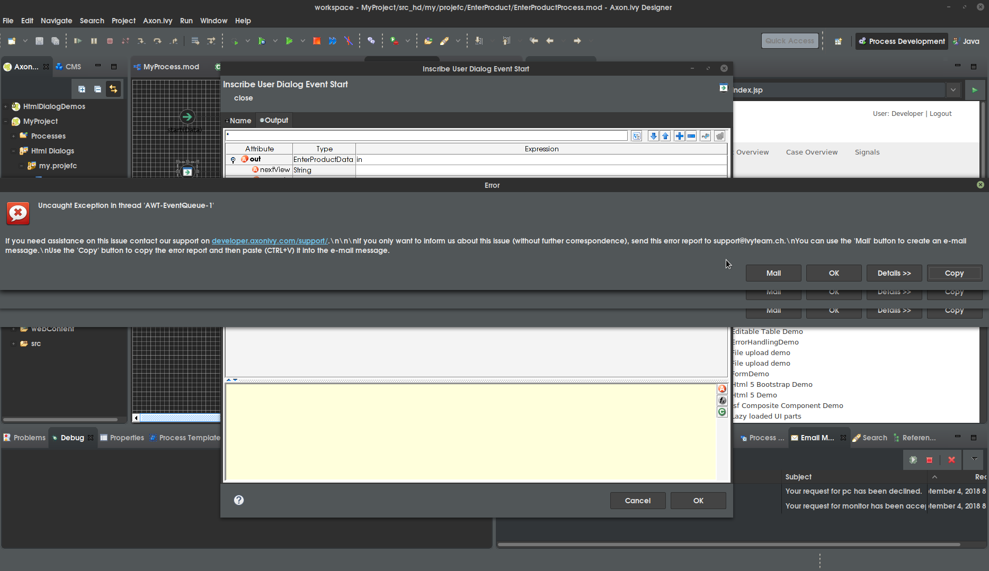Switch to the CMS tab
The width and height of the screenshot is (989, 571).
pos(69,67)
